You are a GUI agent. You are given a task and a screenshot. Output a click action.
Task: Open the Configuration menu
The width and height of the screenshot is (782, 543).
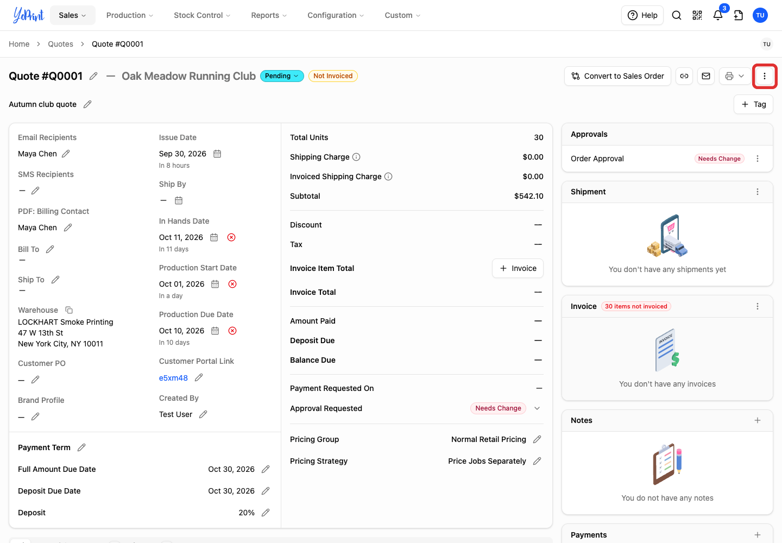336,15
